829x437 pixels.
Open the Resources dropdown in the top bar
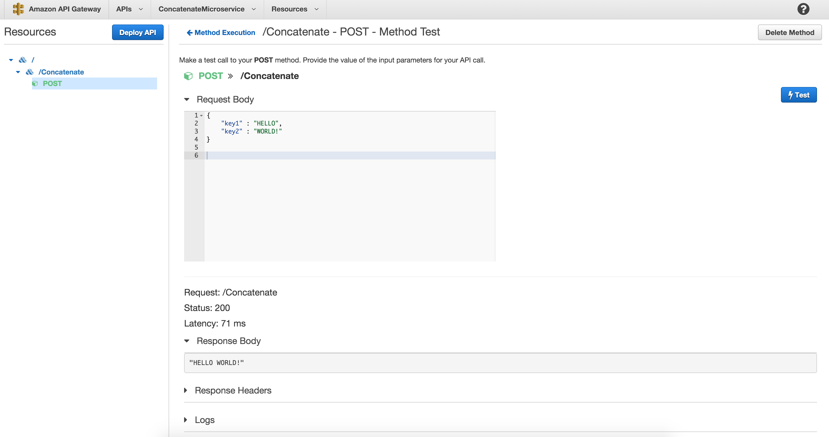click(294, 9)
